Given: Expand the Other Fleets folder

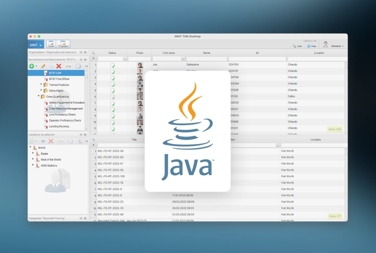Looking at the screenshot, I should point(41,90).
